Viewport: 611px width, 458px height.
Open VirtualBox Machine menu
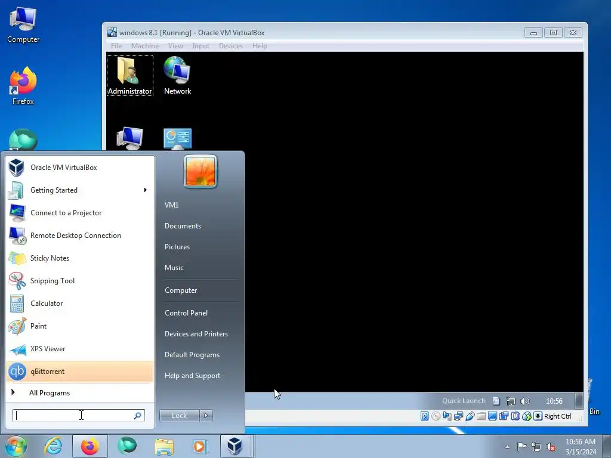[145, 46]
